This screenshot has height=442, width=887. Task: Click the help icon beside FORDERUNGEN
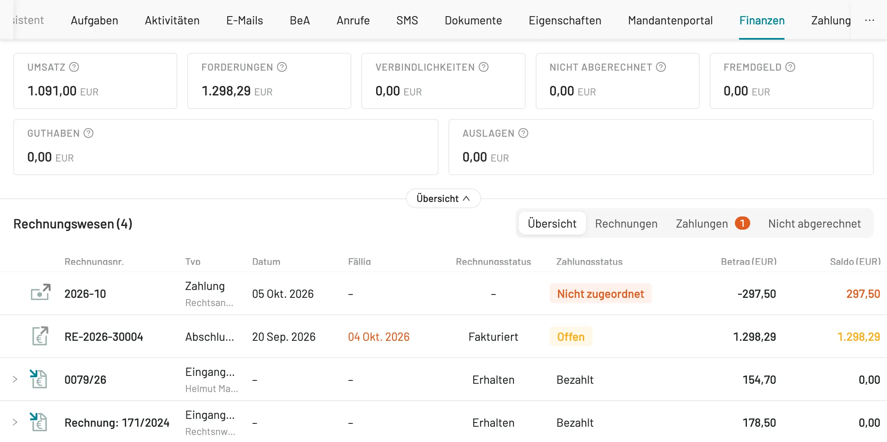point(282,67)
